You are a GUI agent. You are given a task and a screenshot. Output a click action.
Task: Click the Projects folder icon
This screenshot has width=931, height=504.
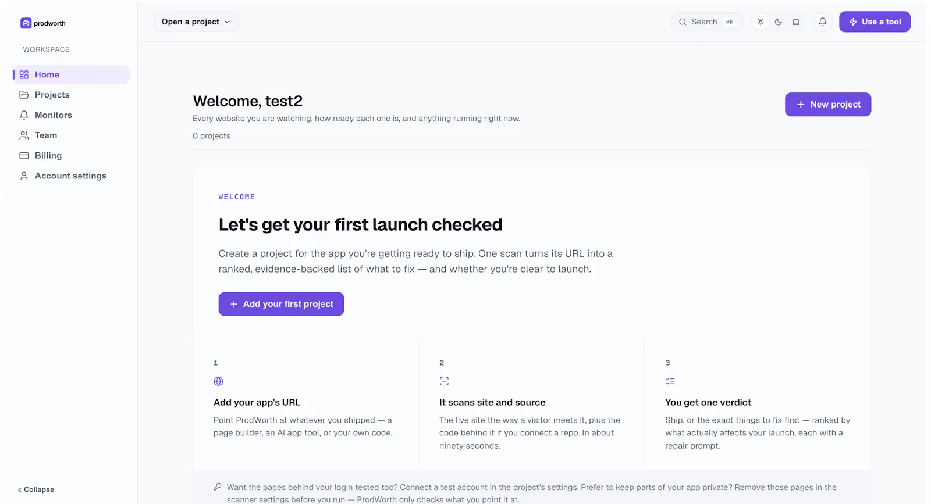(24, 95)
